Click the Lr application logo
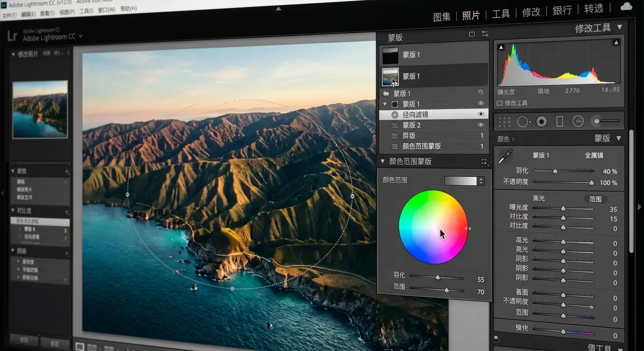 (x=12, y=36)
